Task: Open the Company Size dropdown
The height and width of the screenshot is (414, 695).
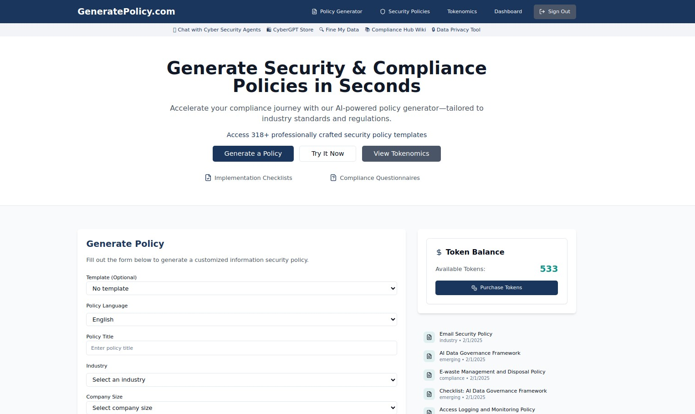Action: coord(241,408)
